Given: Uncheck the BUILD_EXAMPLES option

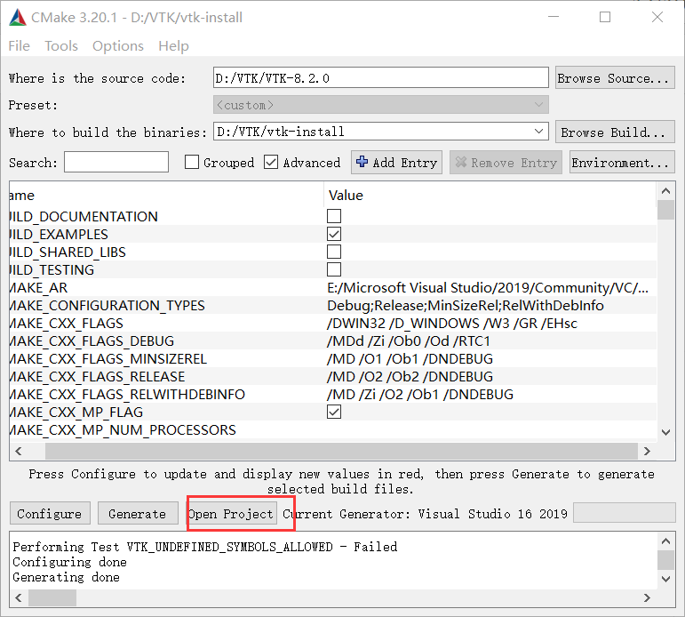Looking at the screenshot, I should point(334,234).
